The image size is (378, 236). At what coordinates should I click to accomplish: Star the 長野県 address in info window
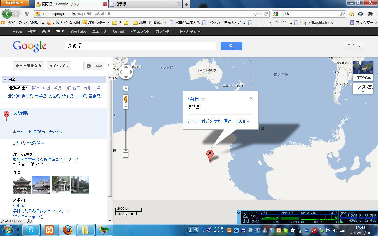click(x=203, y=99)
